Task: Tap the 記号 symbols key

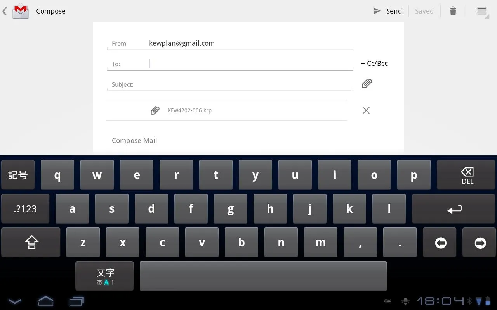Action: 18,175
